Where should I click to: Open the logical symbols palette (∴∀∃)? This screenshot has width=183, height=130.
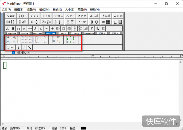point(70,16)
